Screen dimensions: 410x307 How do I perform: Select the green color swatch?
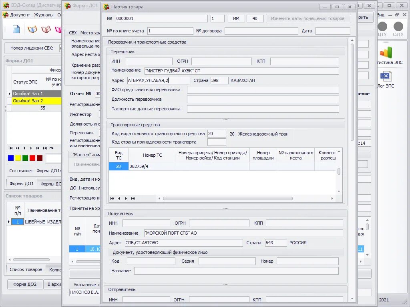coord(25,158)
